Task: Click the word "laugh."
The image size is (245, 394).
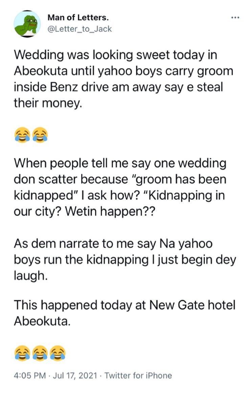Action: pos(29,276)
